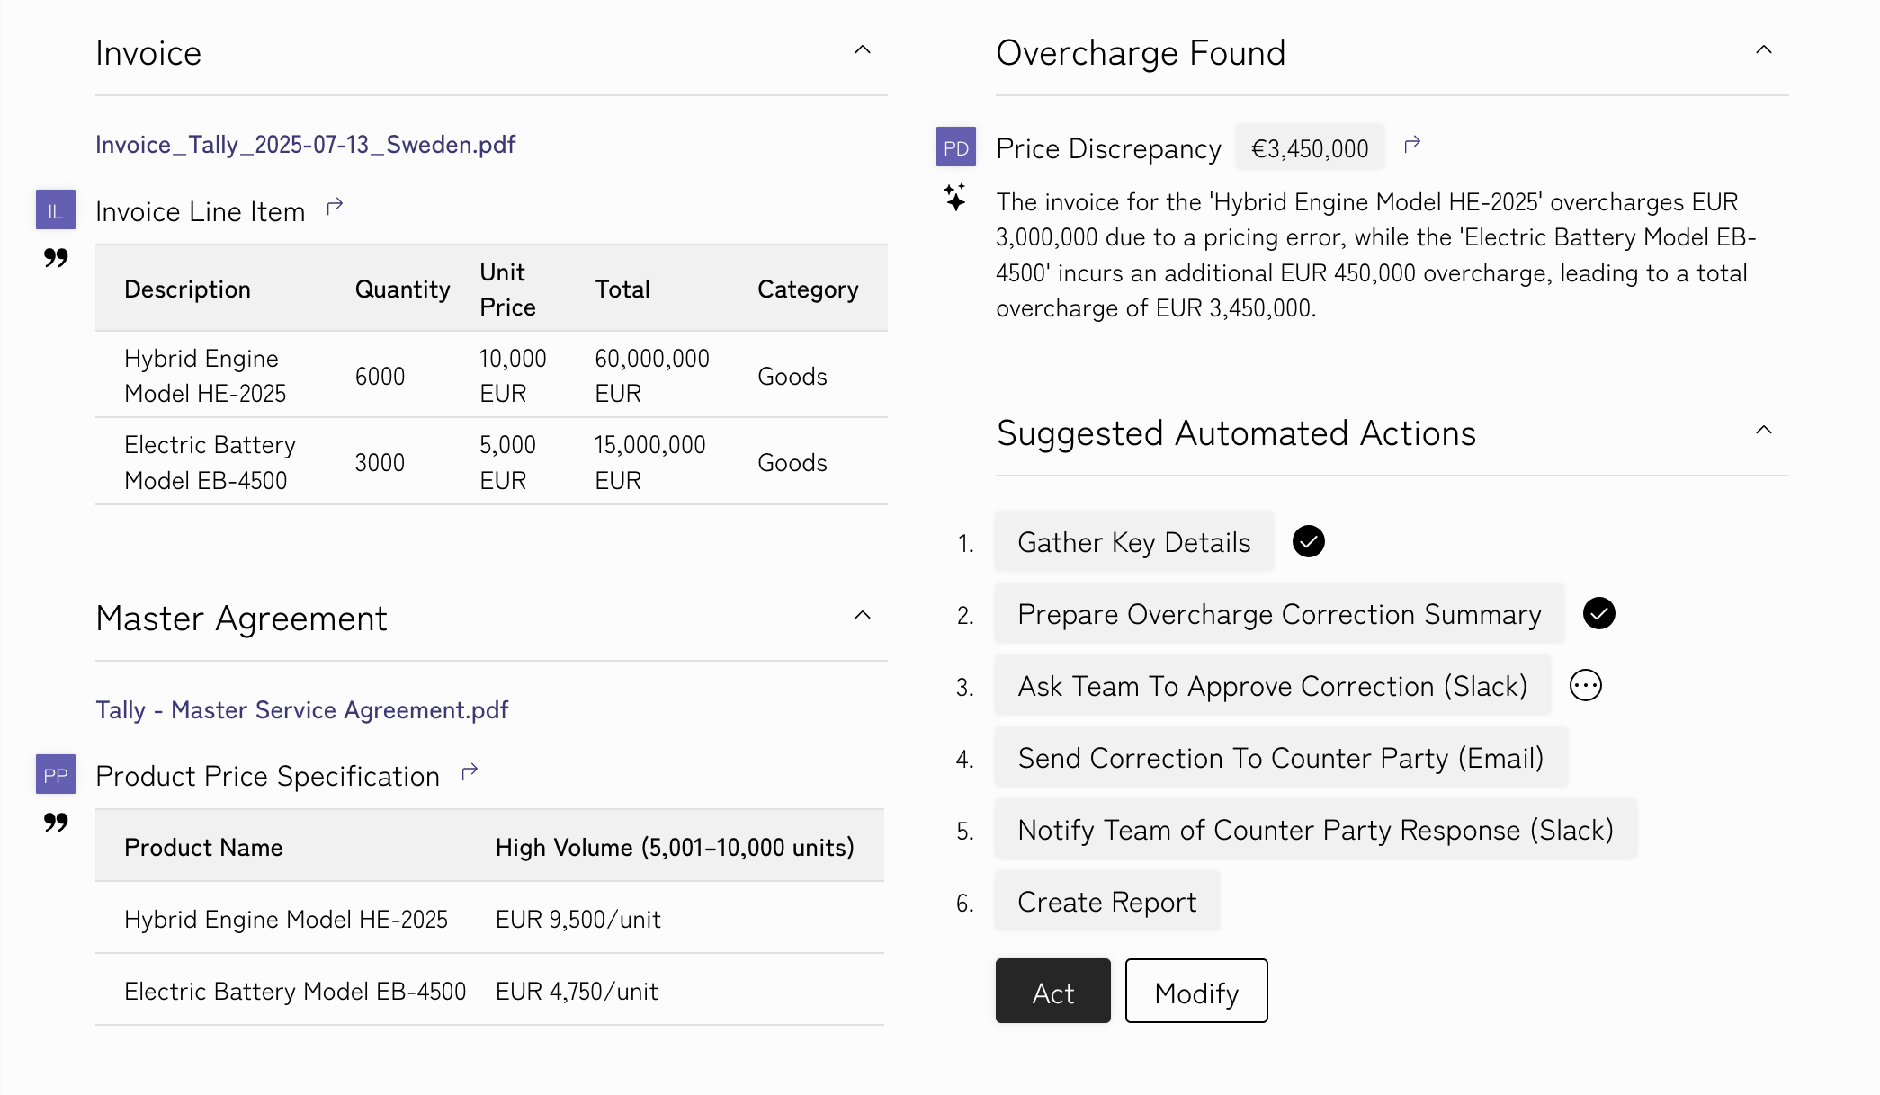
Task: Click the pending ellipsis status beside Ask Team To Approve
Action: click(1585, 685)
